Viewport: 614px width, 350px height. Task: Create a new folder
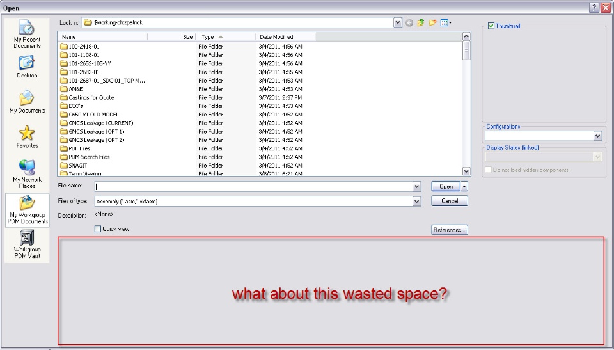pyautogui.click(x=432, y=23)
